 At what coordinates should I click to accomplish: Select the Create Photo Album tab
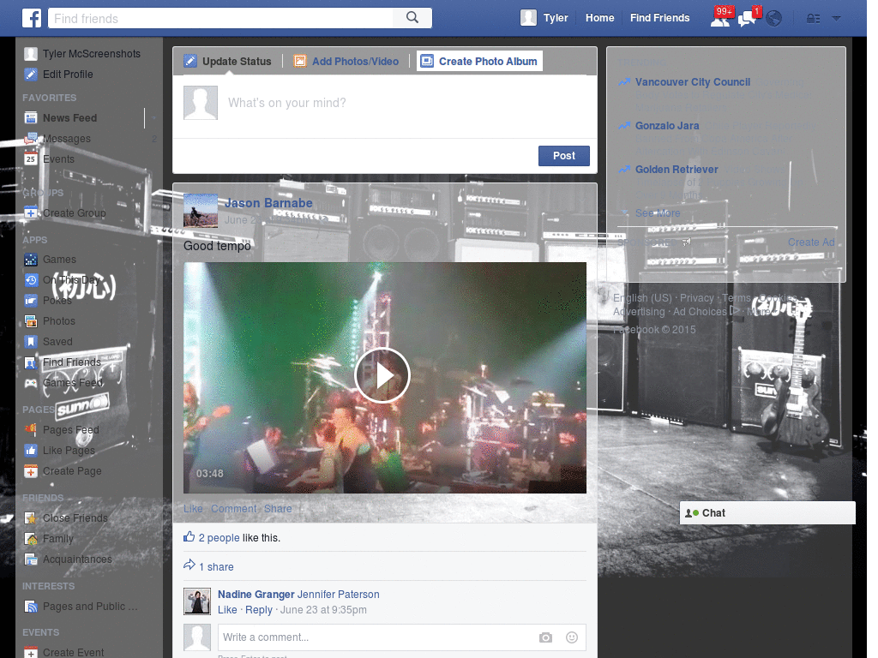(x=479, y=61)
